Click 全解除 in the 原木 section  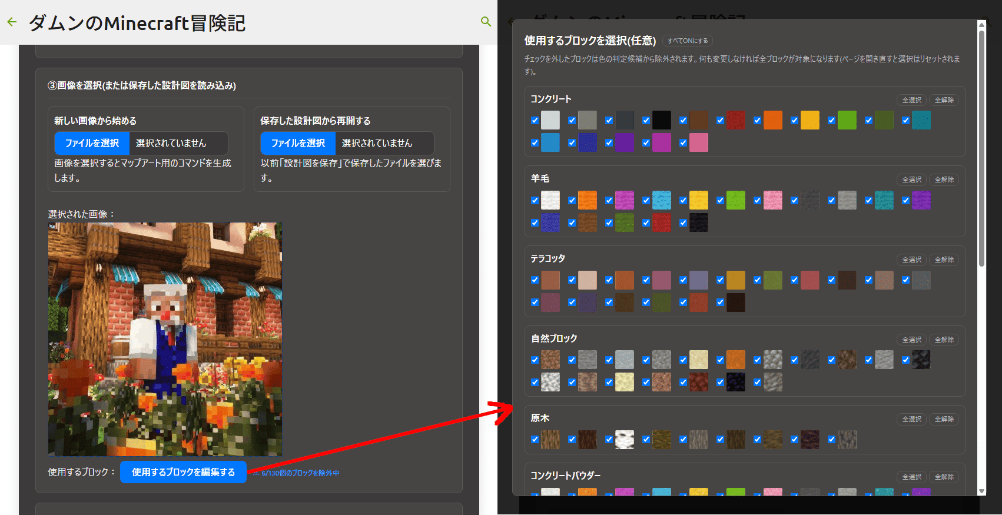(x=944, y=419)
